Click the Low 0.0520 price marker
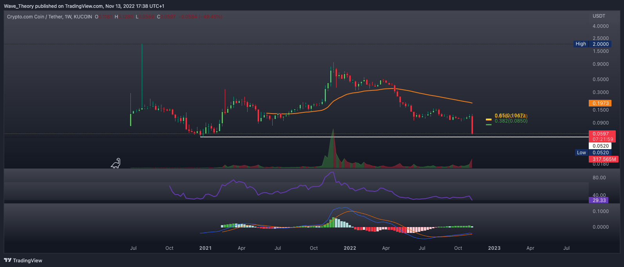624x267 pixels. (x=592, y=153)
